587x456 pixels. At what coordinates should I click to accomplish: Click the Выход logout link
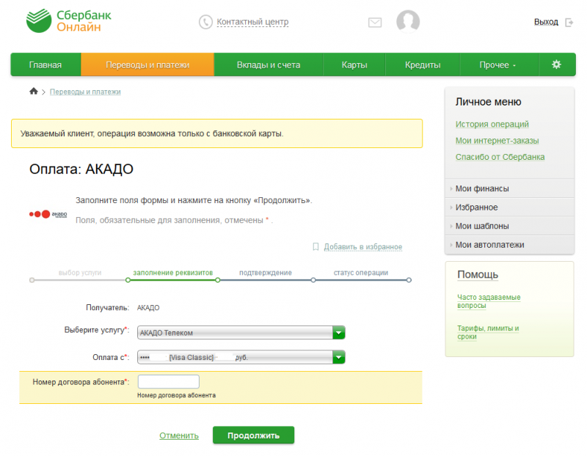tap(546, 22)
